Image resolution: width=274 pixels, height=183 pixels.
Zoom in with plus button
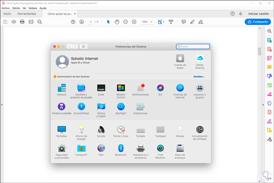(134, 22)
